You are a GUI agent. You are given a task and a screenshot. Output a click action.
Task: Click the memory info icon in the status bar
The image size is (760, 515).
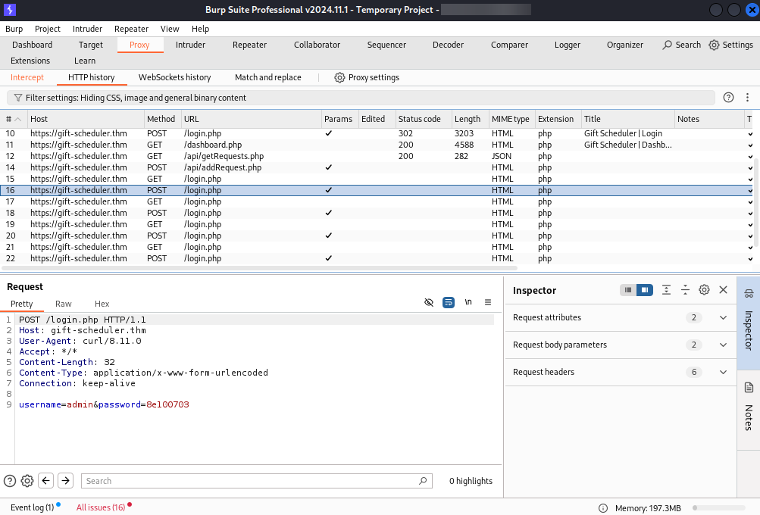603,508
